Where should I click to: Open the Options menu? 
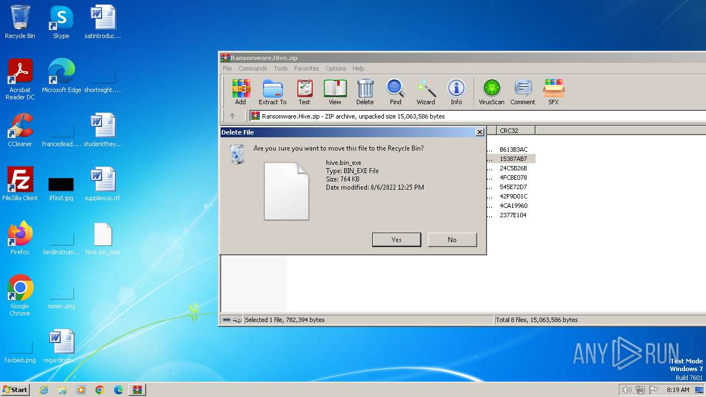click(335, 68)
